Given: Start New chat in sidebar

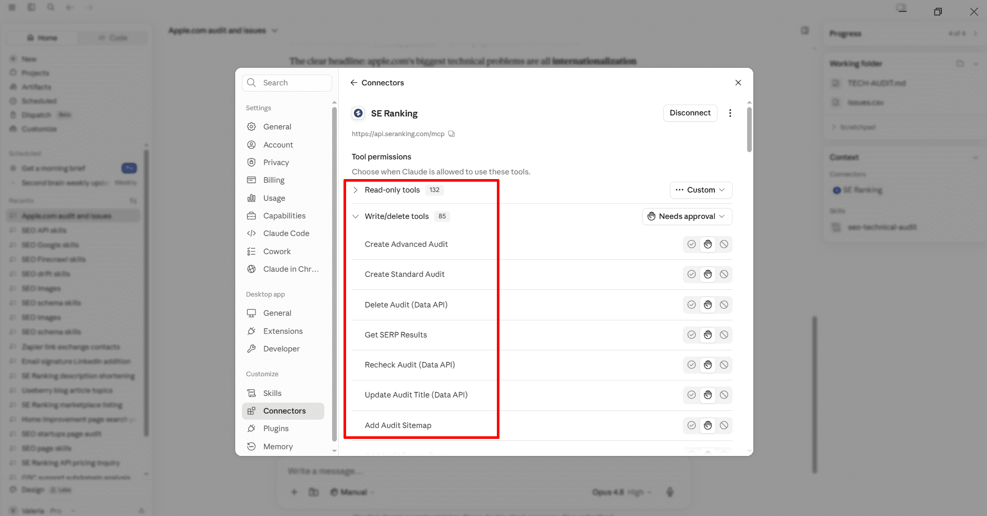Looking at the screenshot, I should click(x=29, y=59).
